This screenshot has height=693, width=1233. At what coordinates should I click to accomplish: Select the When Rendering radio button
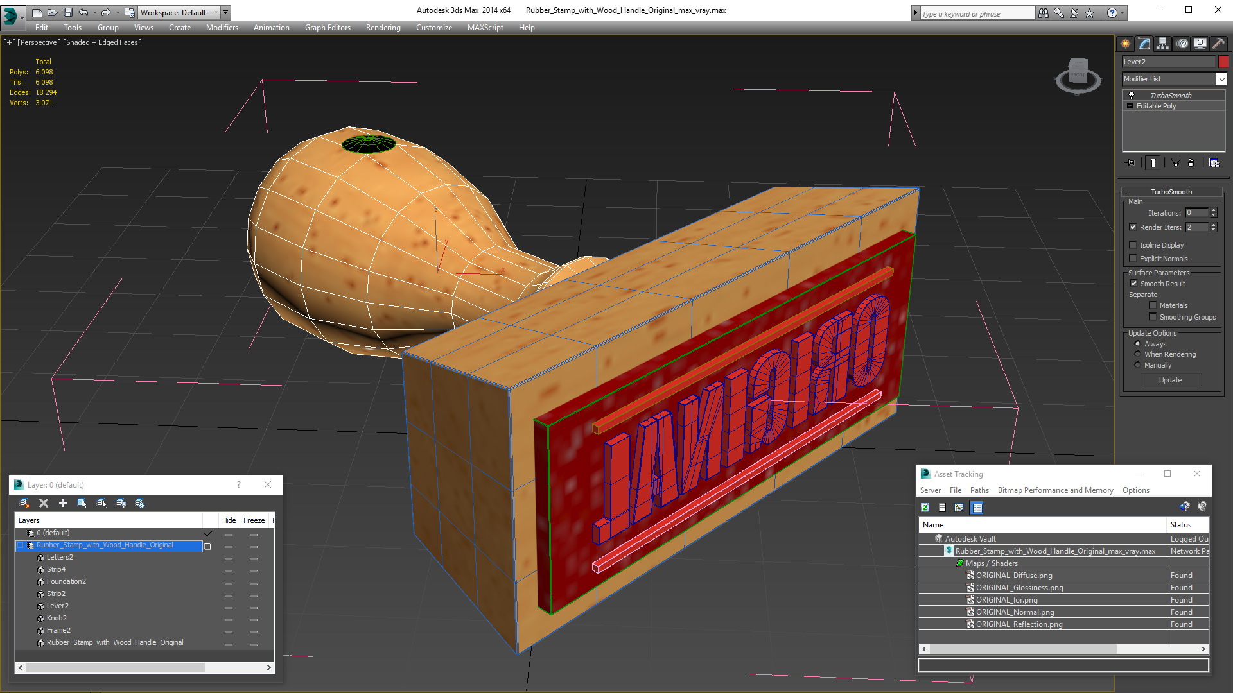click(x=1137, y=354)
